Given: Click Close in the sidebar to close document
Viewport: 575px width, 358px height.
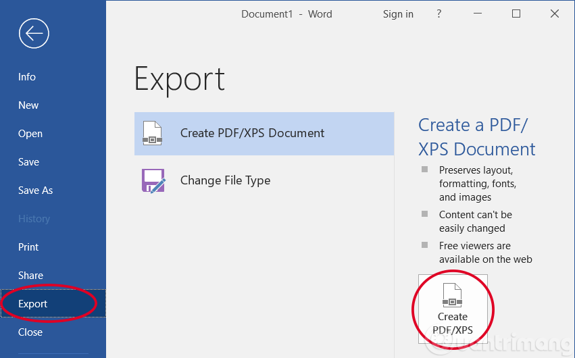Looking at the screenshot, I should [x=30, y=332].
